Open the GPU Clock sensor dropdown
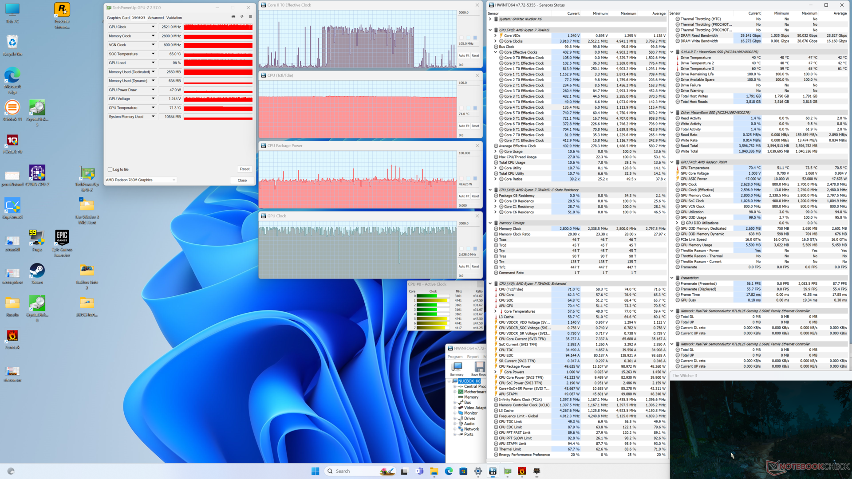This screenshot has width=852, height=479. pyautogui.click(x=153, y=27)
